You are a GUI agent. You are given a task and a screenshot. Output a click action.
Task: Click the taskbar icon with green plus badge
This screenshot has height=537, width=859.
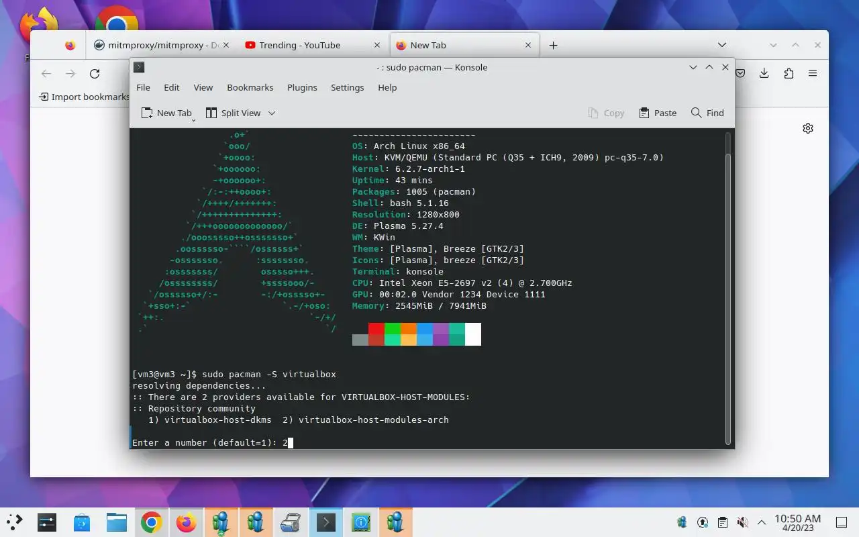click(x=221, y=522)
